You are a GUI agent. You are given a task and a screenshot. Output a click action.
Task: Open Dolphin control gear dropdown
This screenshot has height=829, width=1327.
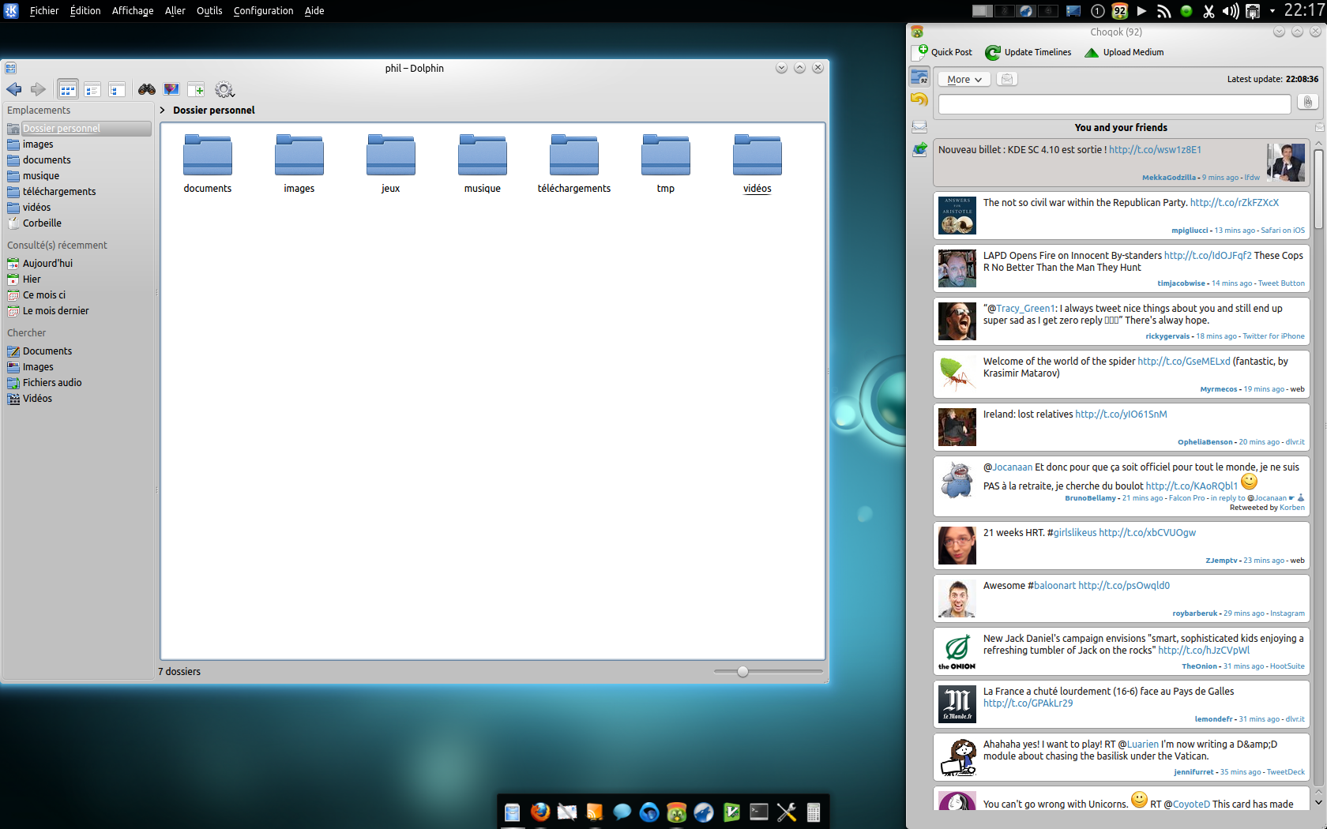224,89
